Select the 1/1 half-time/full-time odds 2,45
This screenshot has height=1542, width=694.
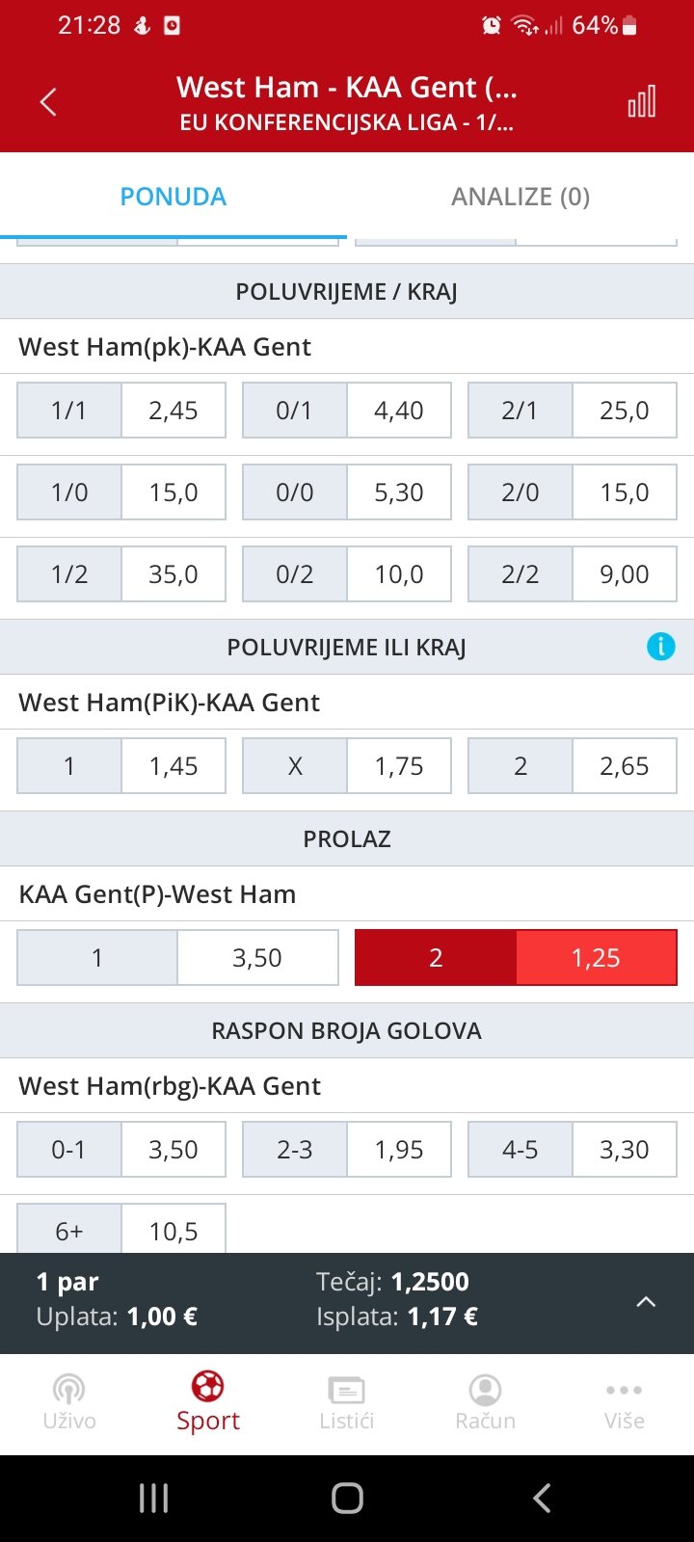click(121, 411)
